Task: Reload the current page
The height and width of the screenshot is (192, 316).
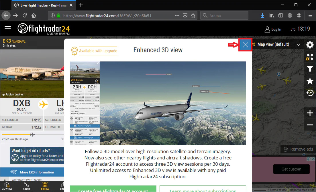Action: coord(25,15)
